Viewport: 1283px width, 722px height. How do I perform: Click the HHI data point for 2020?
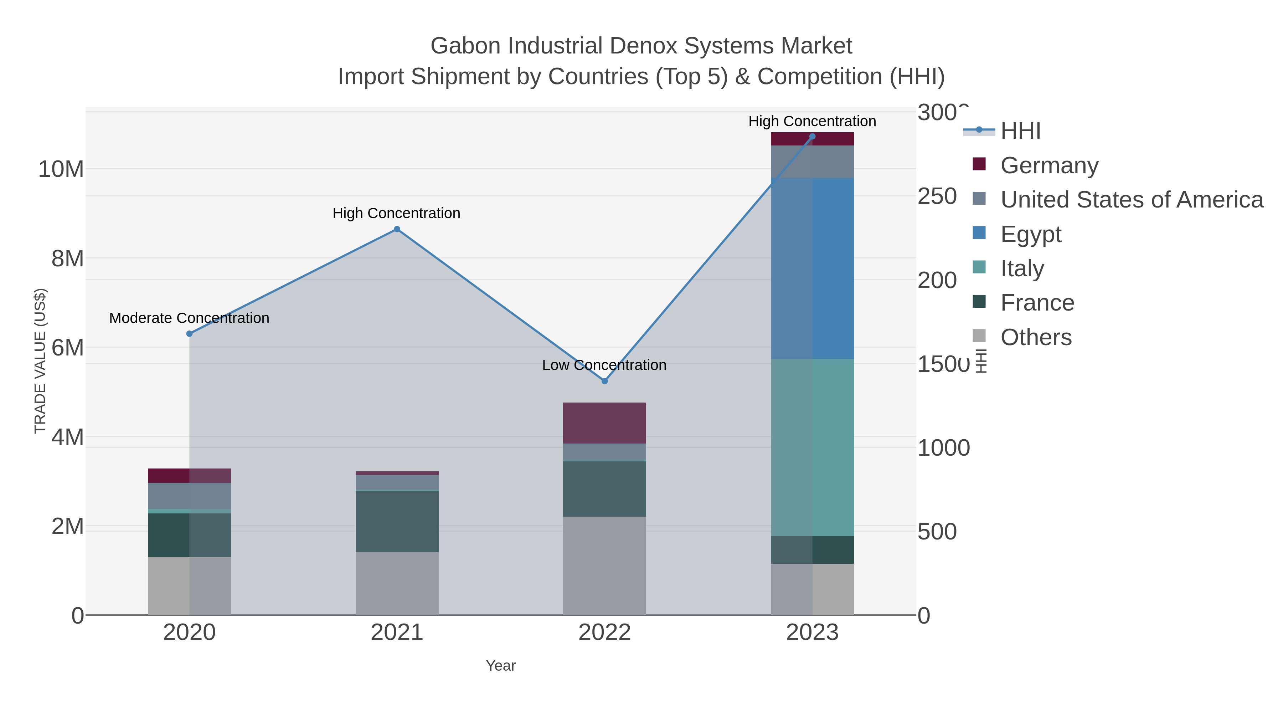tap(189, 334)
